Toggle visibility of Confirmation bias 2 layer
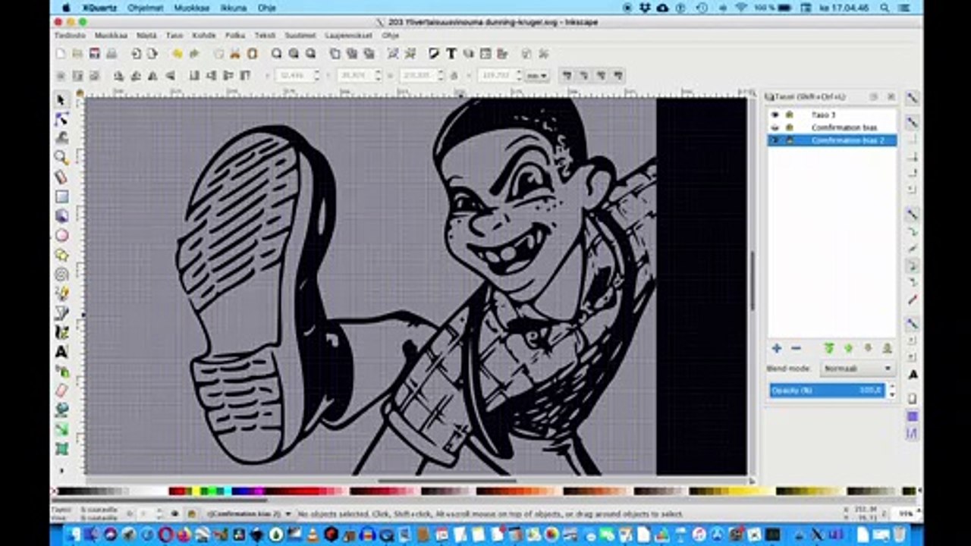Viewport: 971px width, 546px height. (x=775, y=140)
